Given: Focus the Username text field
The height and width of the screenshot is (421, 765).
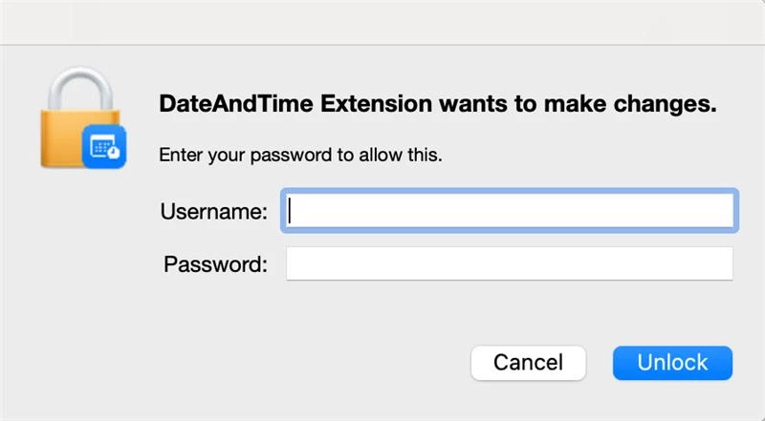Looking at the screenshot, I should [x=510, y=210].
